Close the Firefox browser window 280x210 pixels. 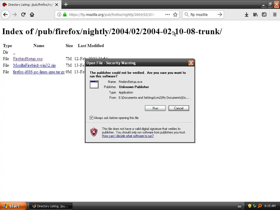pos(277,4)
